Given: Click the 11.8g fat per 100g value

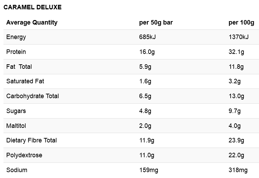Looking at the screenshot, I should click(236, 67).
